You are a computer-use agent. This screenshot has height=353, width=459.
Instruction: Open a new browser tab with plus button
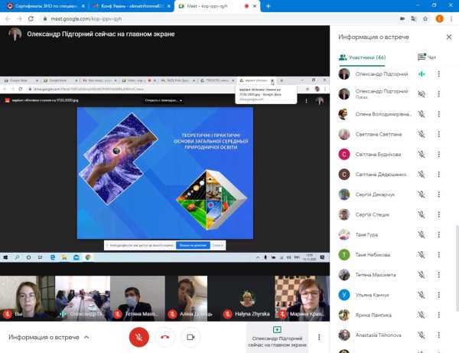268,6
